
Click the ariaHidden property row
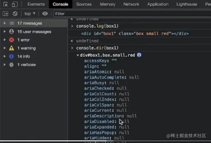104,138
